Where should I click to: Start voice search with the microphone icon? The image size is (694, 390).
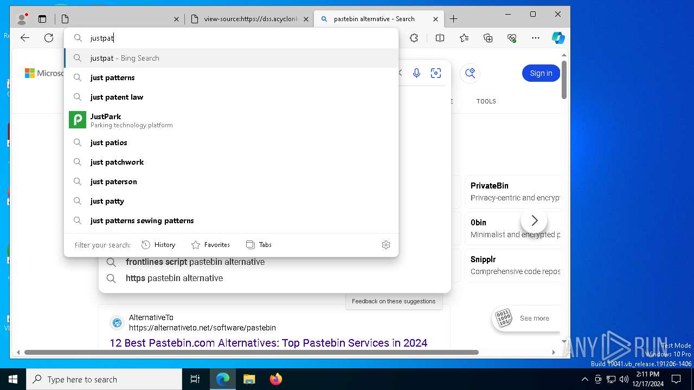pyautogui.click(x=416, y=73)
